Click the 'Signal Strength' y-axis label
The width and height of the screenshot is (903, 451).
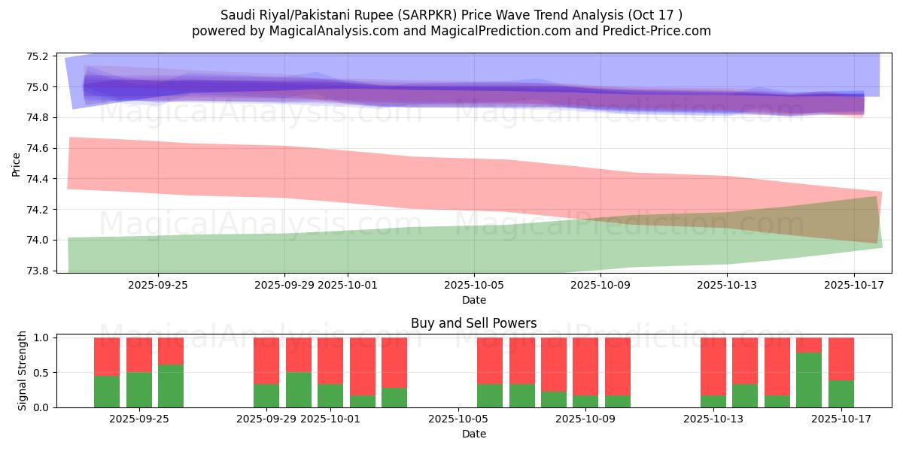[x=23, y=371]
